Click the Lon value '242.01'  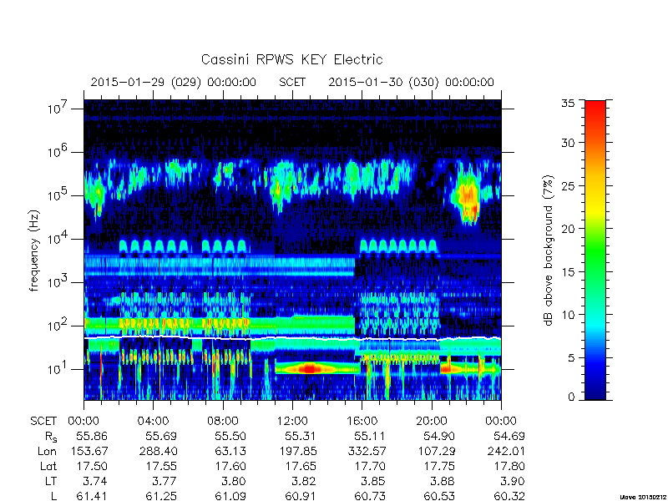coord(506,451)
